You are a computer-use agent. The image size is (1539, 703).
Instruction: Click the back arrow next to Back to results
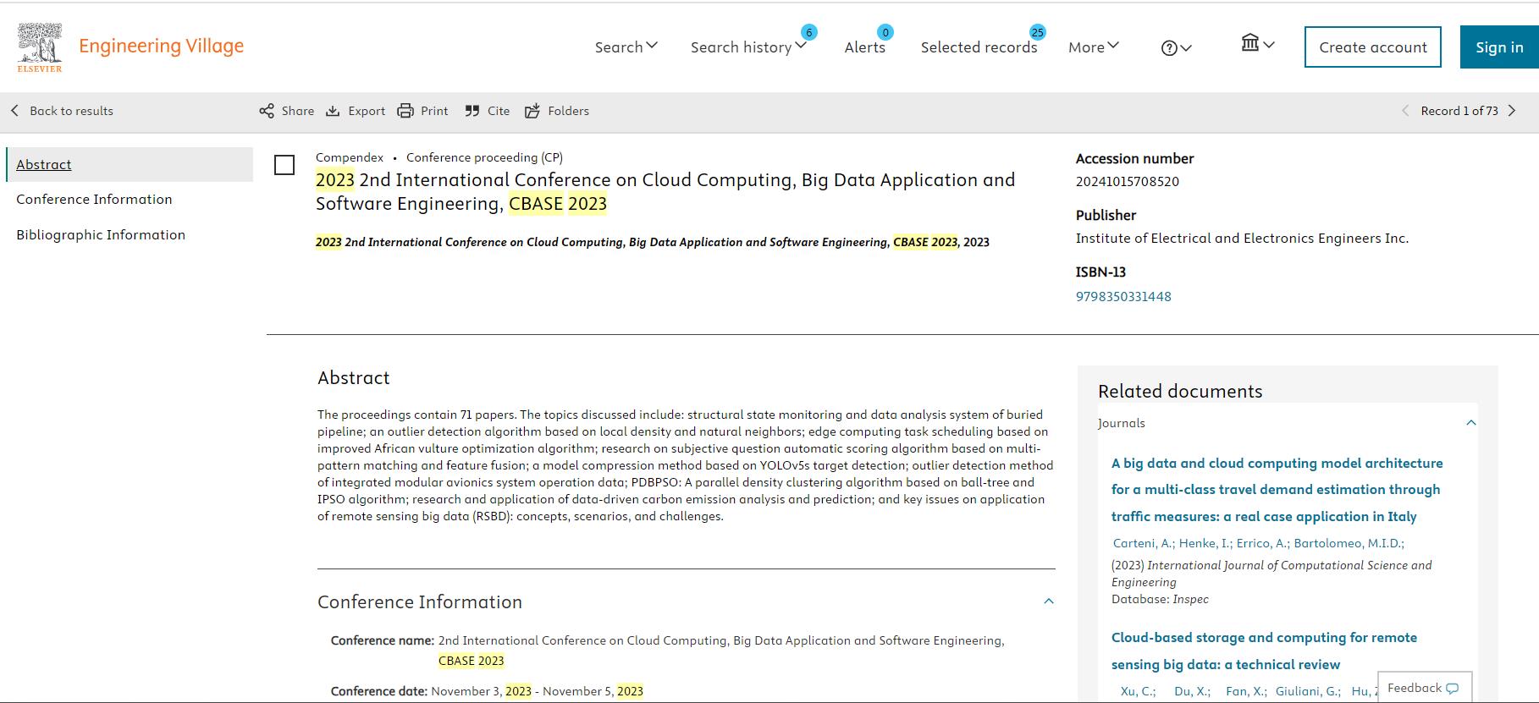coord(14,111)
